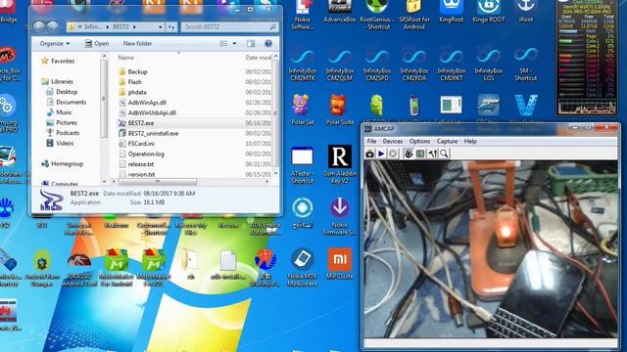
Task: Open InfinityBox CM2RDA shortcut
Action: (x=413, y=64)
